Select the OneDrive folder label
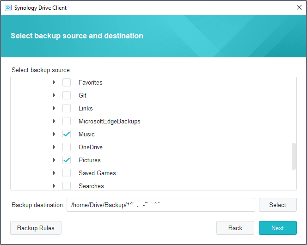 coord(91,147)
